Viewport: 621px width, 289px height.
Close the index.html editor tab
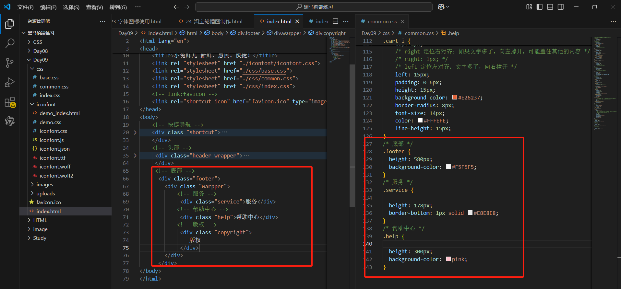[297, 21]
